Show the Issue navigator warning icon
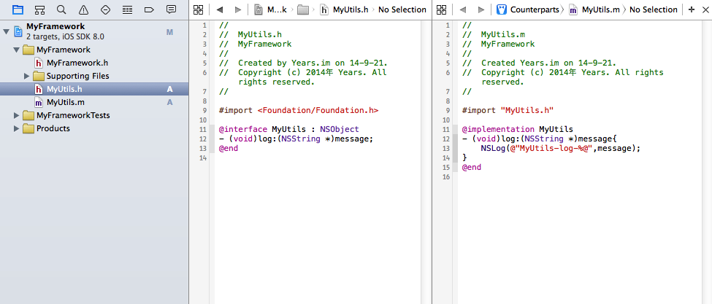712x304 pixels. click(x=83, y=9)
